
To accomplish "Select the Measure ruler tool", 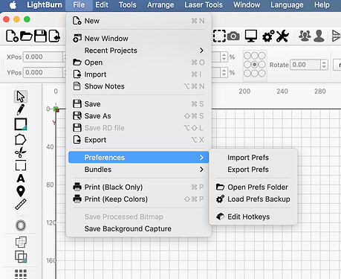I will tap(21, 205).
